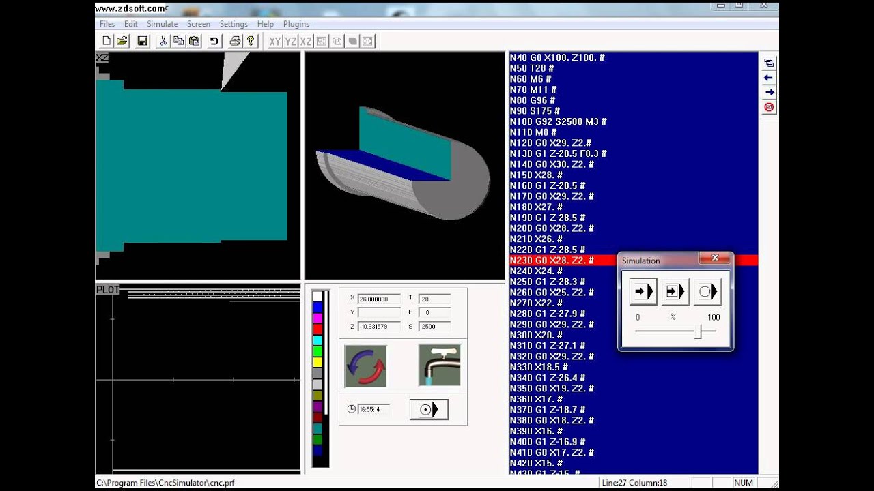Save program with floppy disk icon
The height and width of the screenshot is (491, 874).
coord(142,41)
